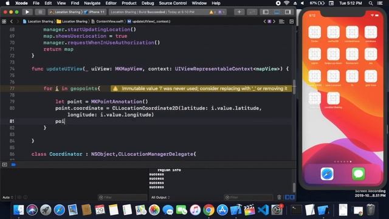
Task: Click the "return map" statement
Action: tap(58, 49)
